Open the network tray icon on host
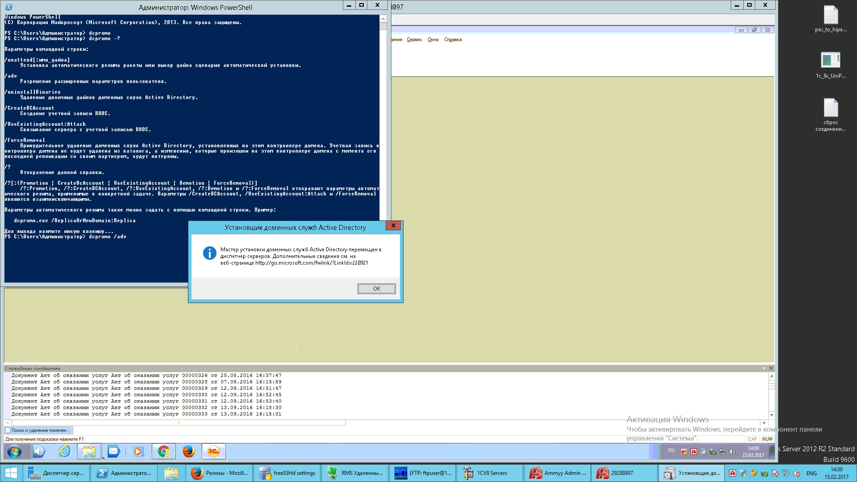857x482 pixels. 786,473
